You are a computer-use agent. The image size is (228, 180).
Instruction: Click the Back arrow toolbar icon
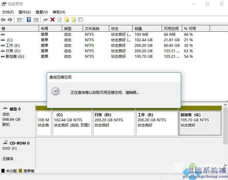(3, 20)
